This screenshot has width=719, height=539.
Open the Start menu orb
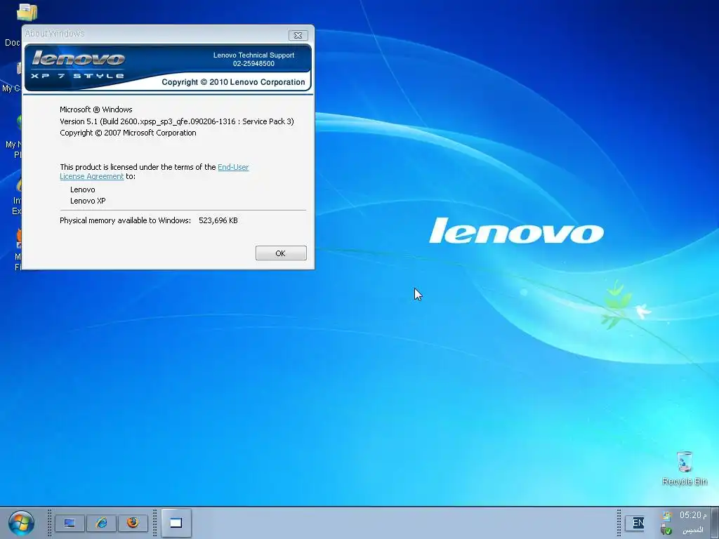[x=21, y=523]
